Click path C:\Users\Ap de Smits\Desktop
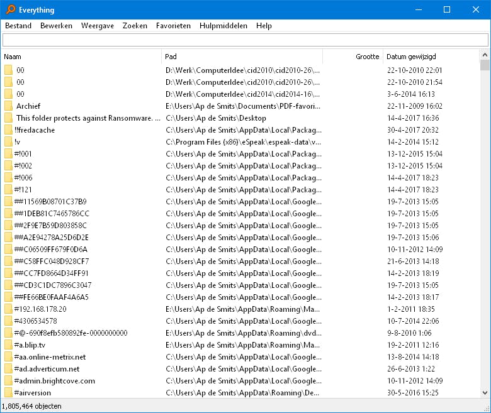 click(x=216, y=118)
